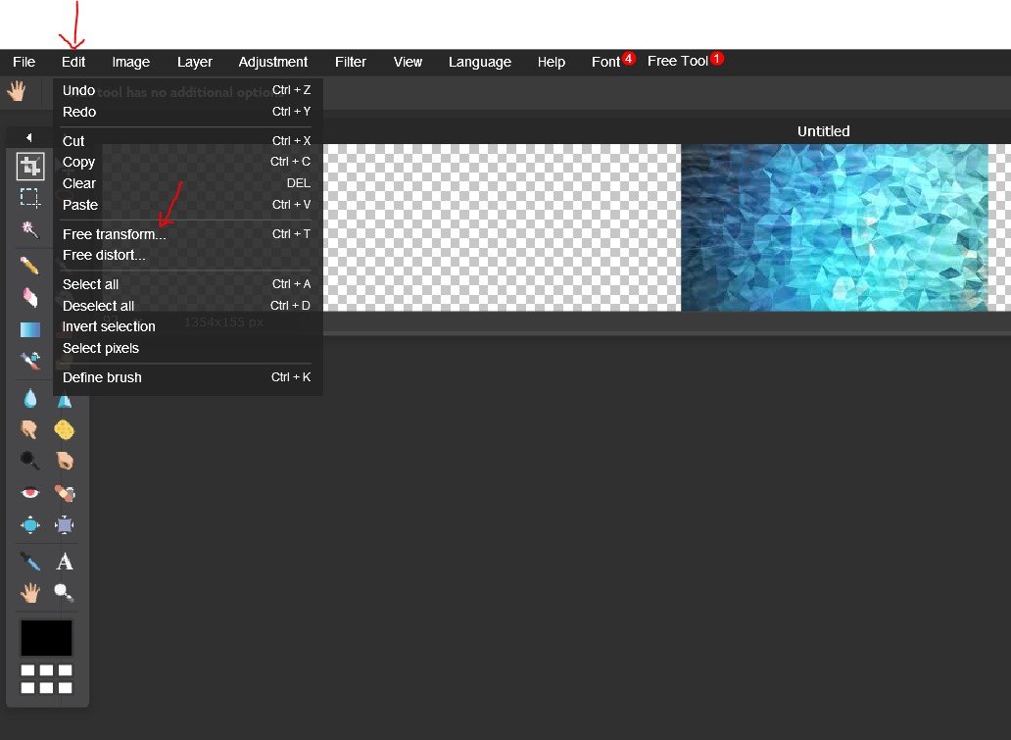Select the Pencil tool

coord(30,266)
